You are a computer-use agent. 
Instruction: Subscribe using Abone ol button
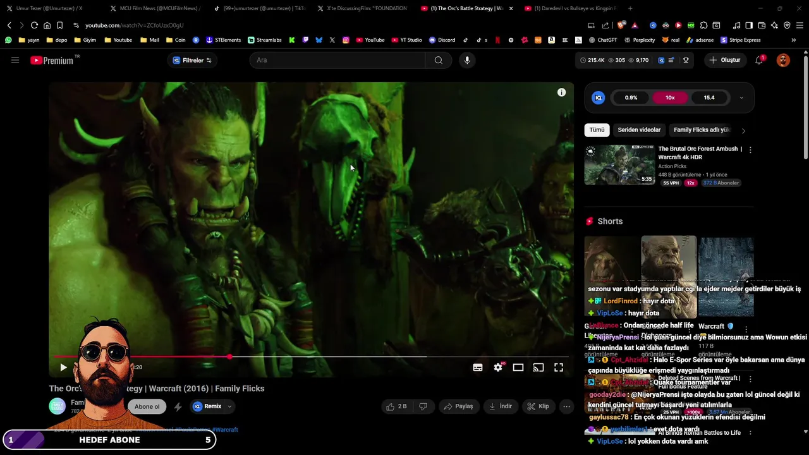(147, 406)
